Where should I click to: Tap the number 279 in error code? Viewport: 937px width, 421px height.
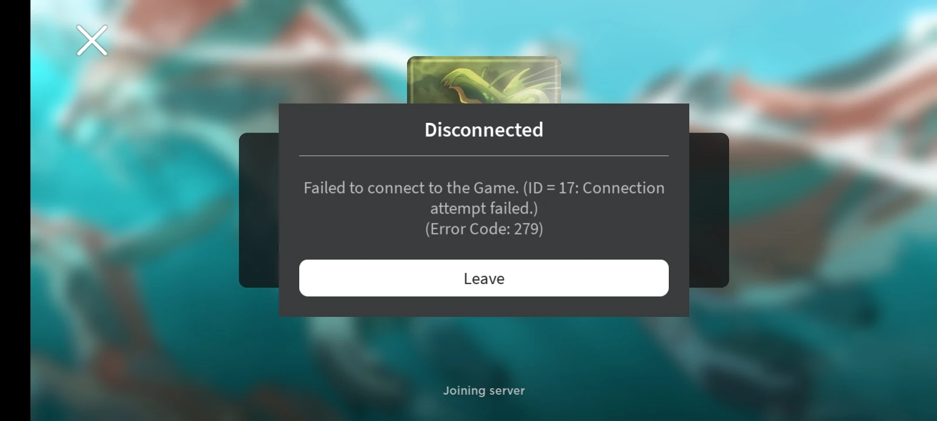526,229
